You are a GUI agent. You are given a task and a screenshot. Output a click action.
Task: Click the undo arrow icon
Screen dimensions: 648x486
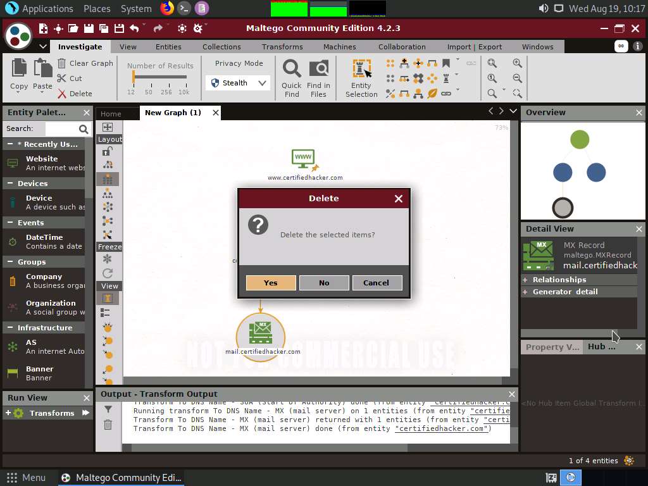point(134,28)
